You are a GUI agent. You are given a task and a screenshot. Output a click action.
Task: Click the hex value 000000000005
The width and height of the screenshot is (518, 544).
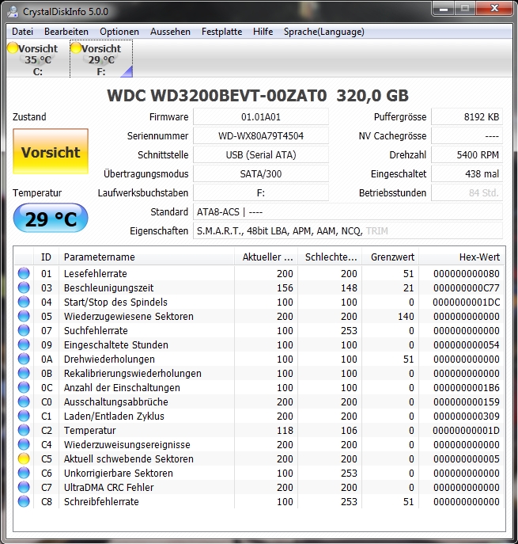tap(467, 458)
